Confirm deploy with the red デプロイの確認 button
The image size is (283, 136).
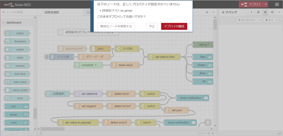(174, 26)
